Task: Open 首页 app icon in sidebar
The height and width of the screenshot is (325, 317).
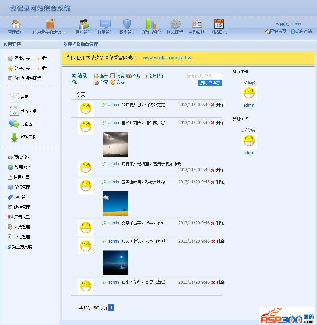Action: 14,97
